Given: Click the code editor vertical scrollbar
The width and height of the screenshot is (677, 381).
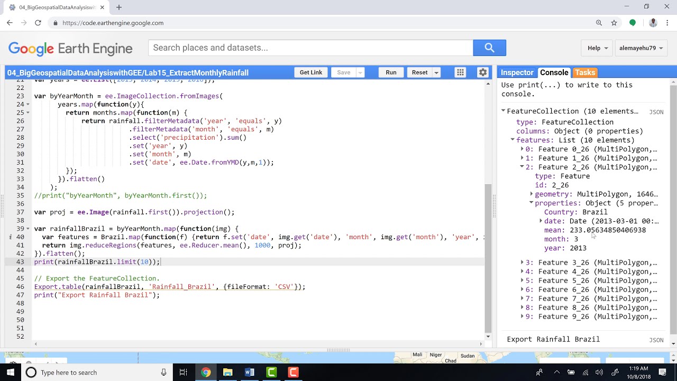Looking at the screenshot, I should (488, 257).
